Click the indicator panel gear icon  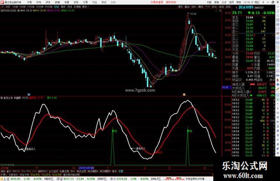click(x=1, y=98)
